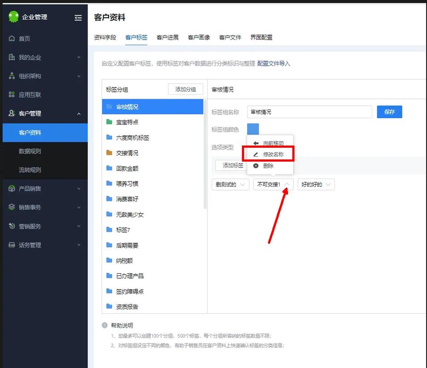427x368 pixels.
Task: Click the blue 保存 button
Action: tap(389, 112)
